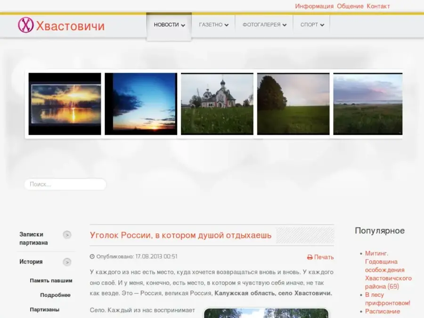Open Записки партизана sidebar item
This screenshot has height=318, width=424.
pos(33,238)
